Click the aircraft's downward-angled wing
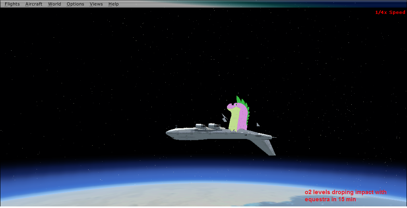Viewport: 407px width, 208px height. [262, 146]
